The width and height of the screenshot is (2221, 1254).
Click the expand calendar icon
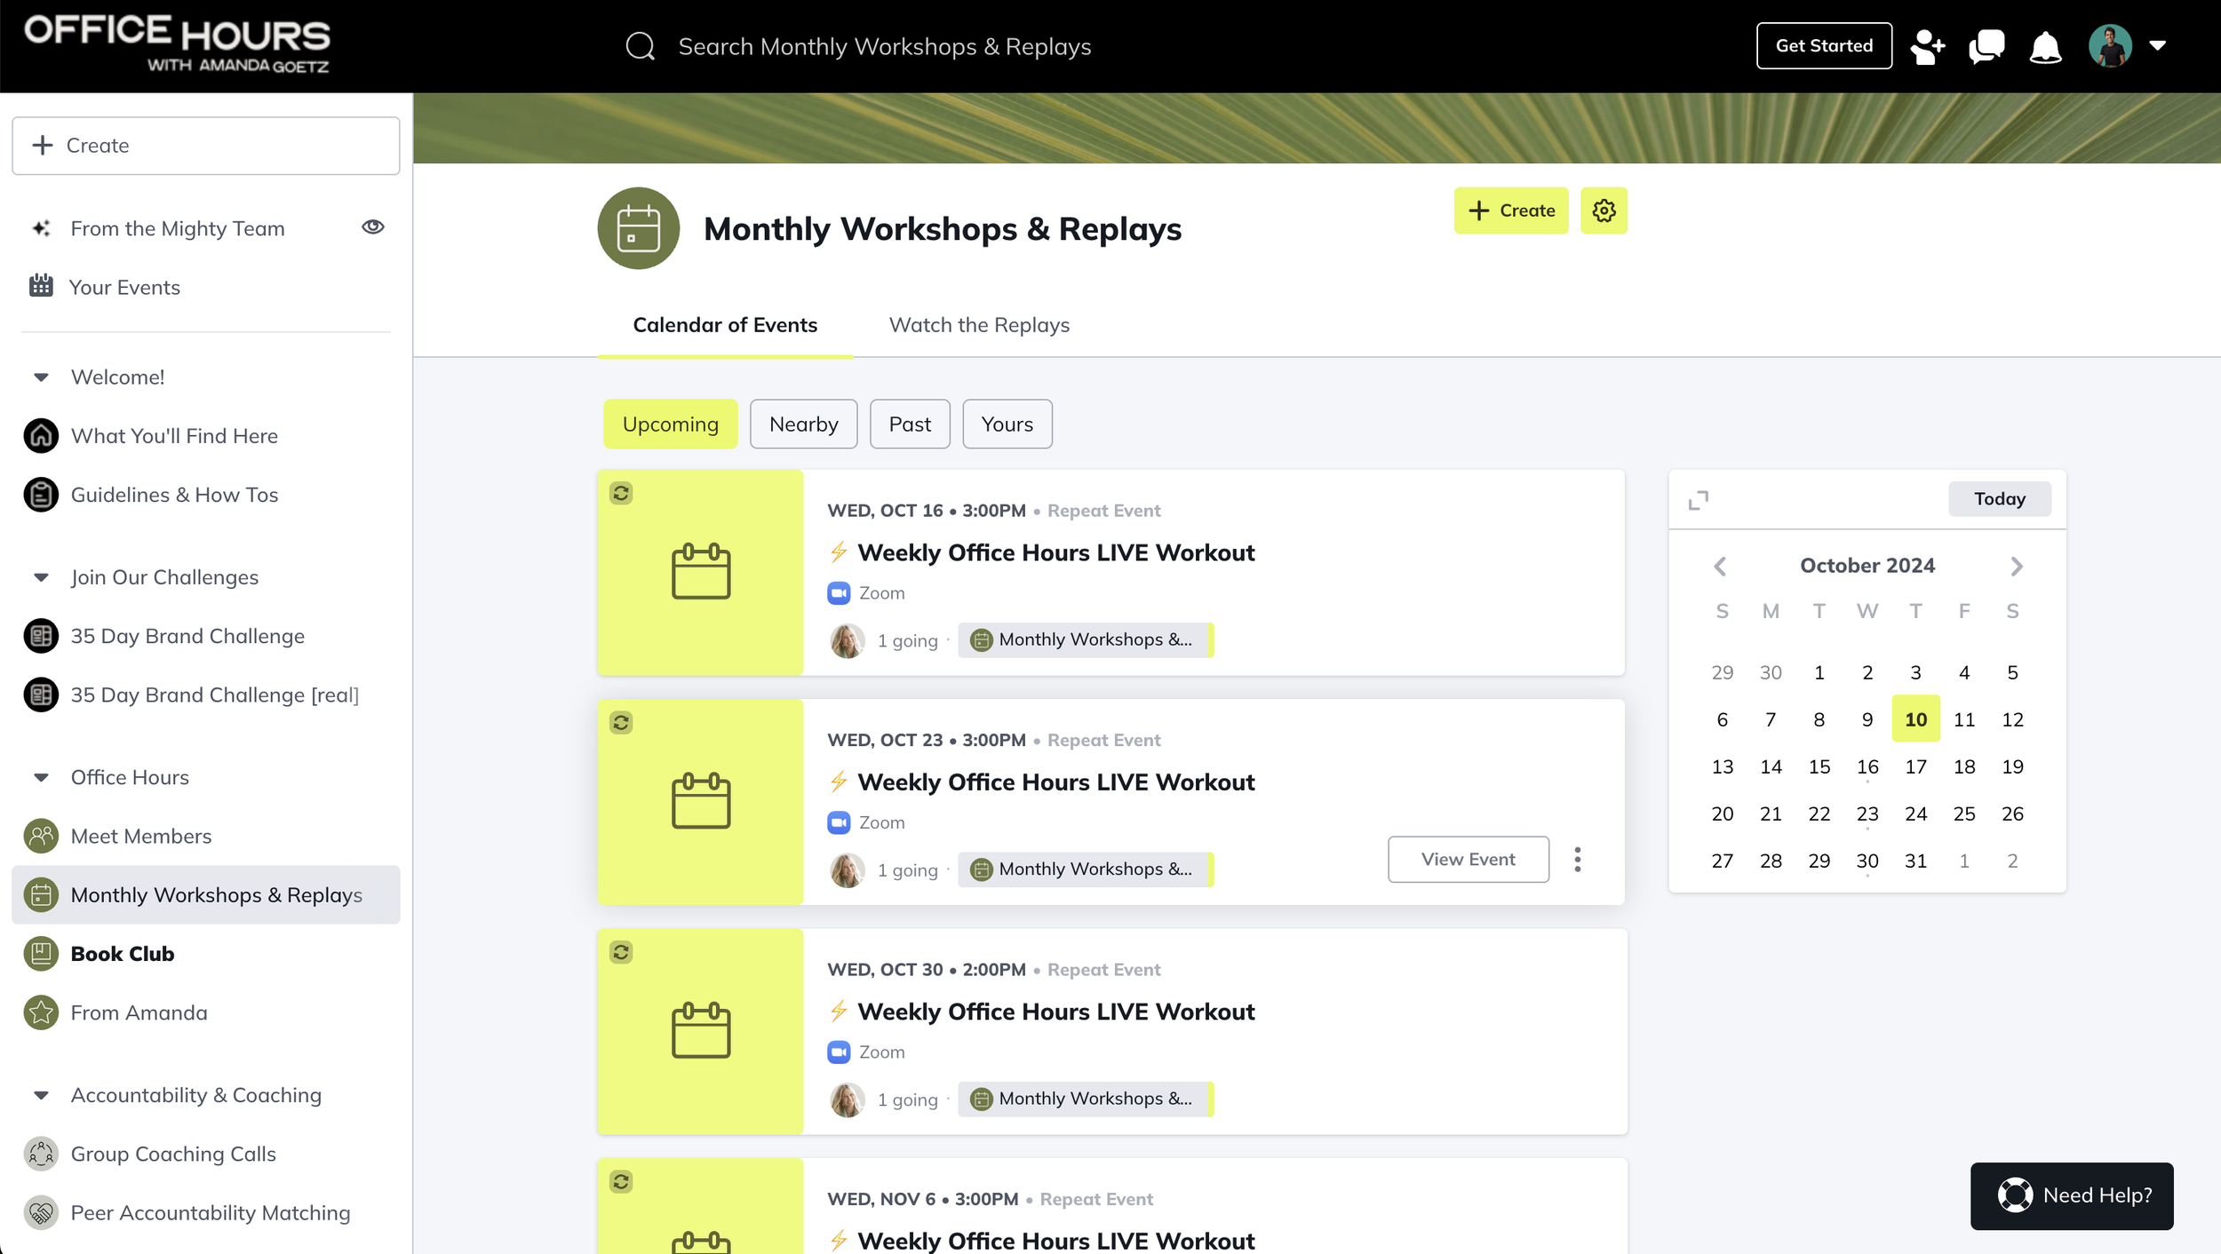1698,500
